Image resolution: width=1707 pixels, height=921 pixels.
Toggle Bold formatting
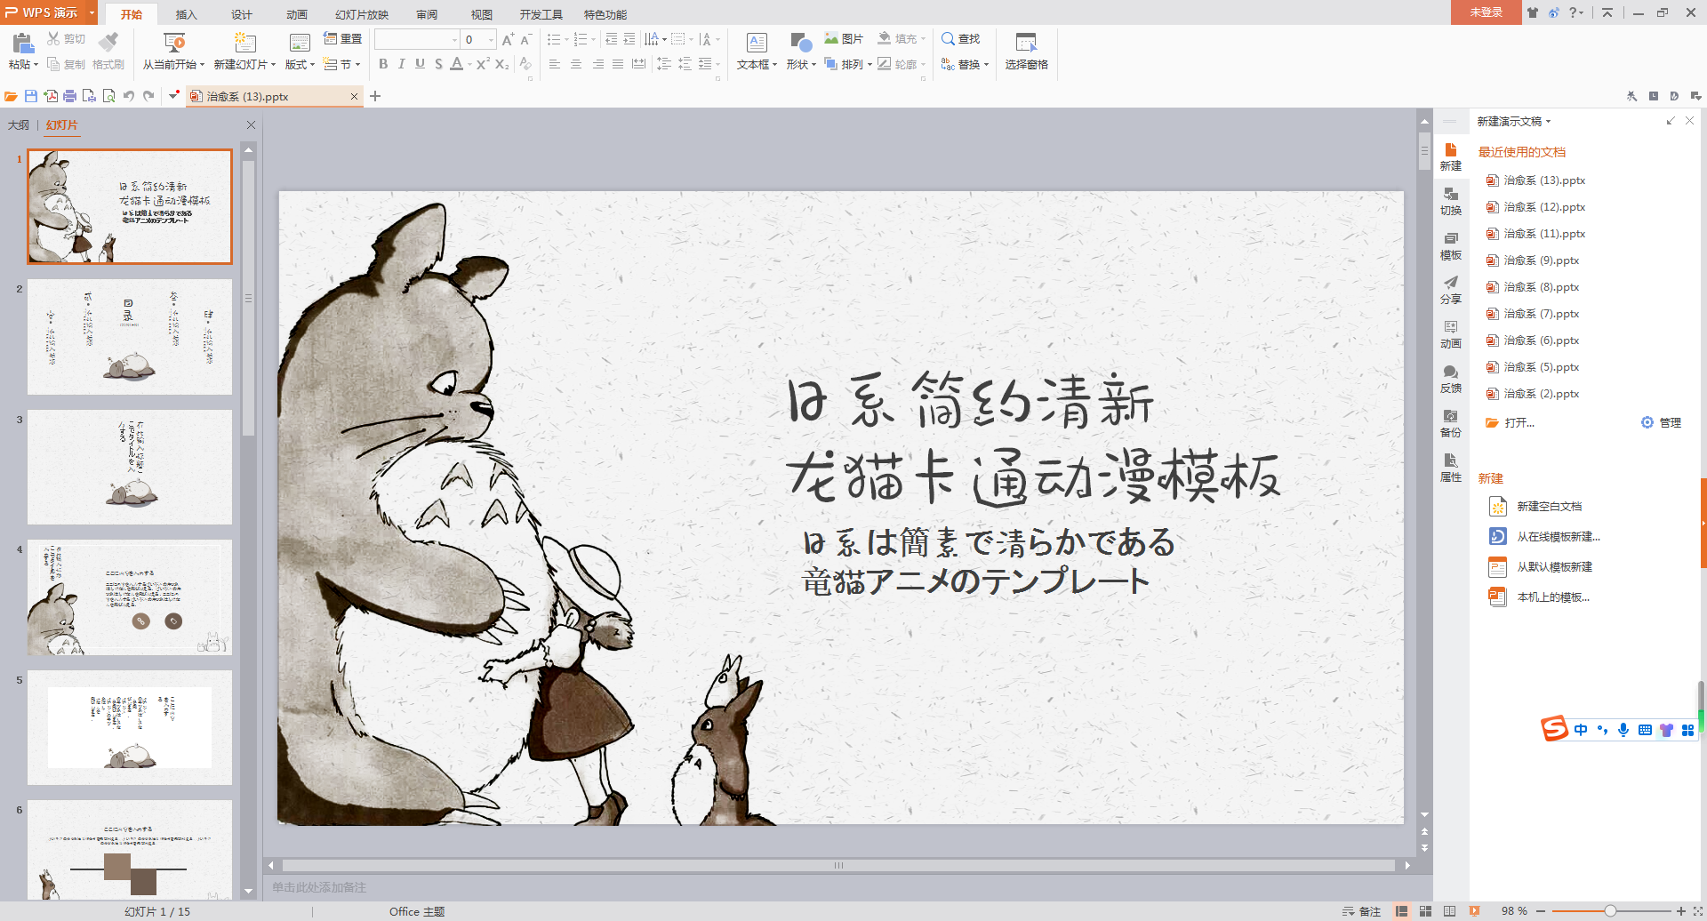(383, 64)
